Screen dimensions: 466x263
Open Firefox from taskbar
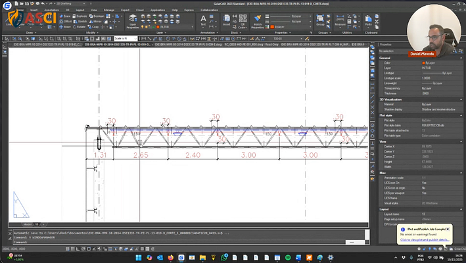[171, 258]
